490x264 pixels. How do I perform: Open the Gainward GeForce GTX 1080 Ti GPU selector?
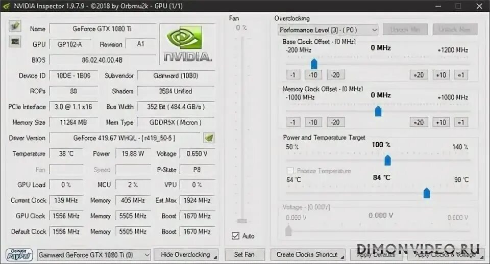(94, 255)
